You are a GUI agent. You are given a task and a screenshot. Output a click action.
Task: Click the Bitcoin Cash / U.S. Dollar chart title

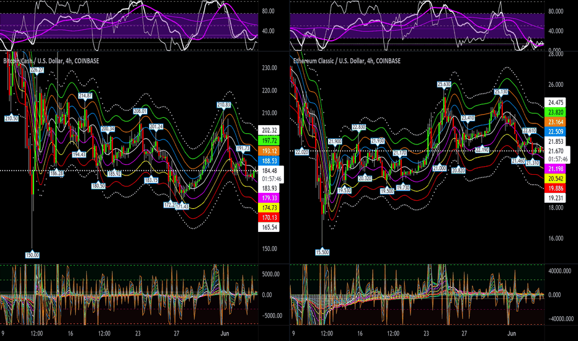click(x=51, y=61)
